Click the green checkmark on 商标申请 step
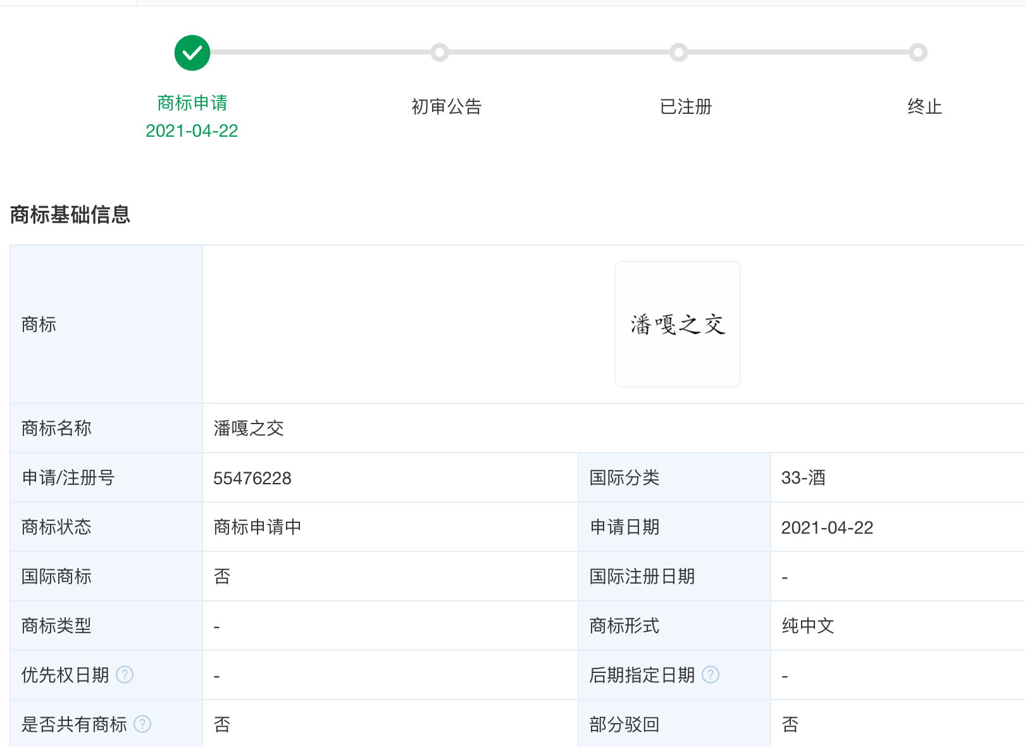Screen dimensions: 1025x747 tap(192, 53)
